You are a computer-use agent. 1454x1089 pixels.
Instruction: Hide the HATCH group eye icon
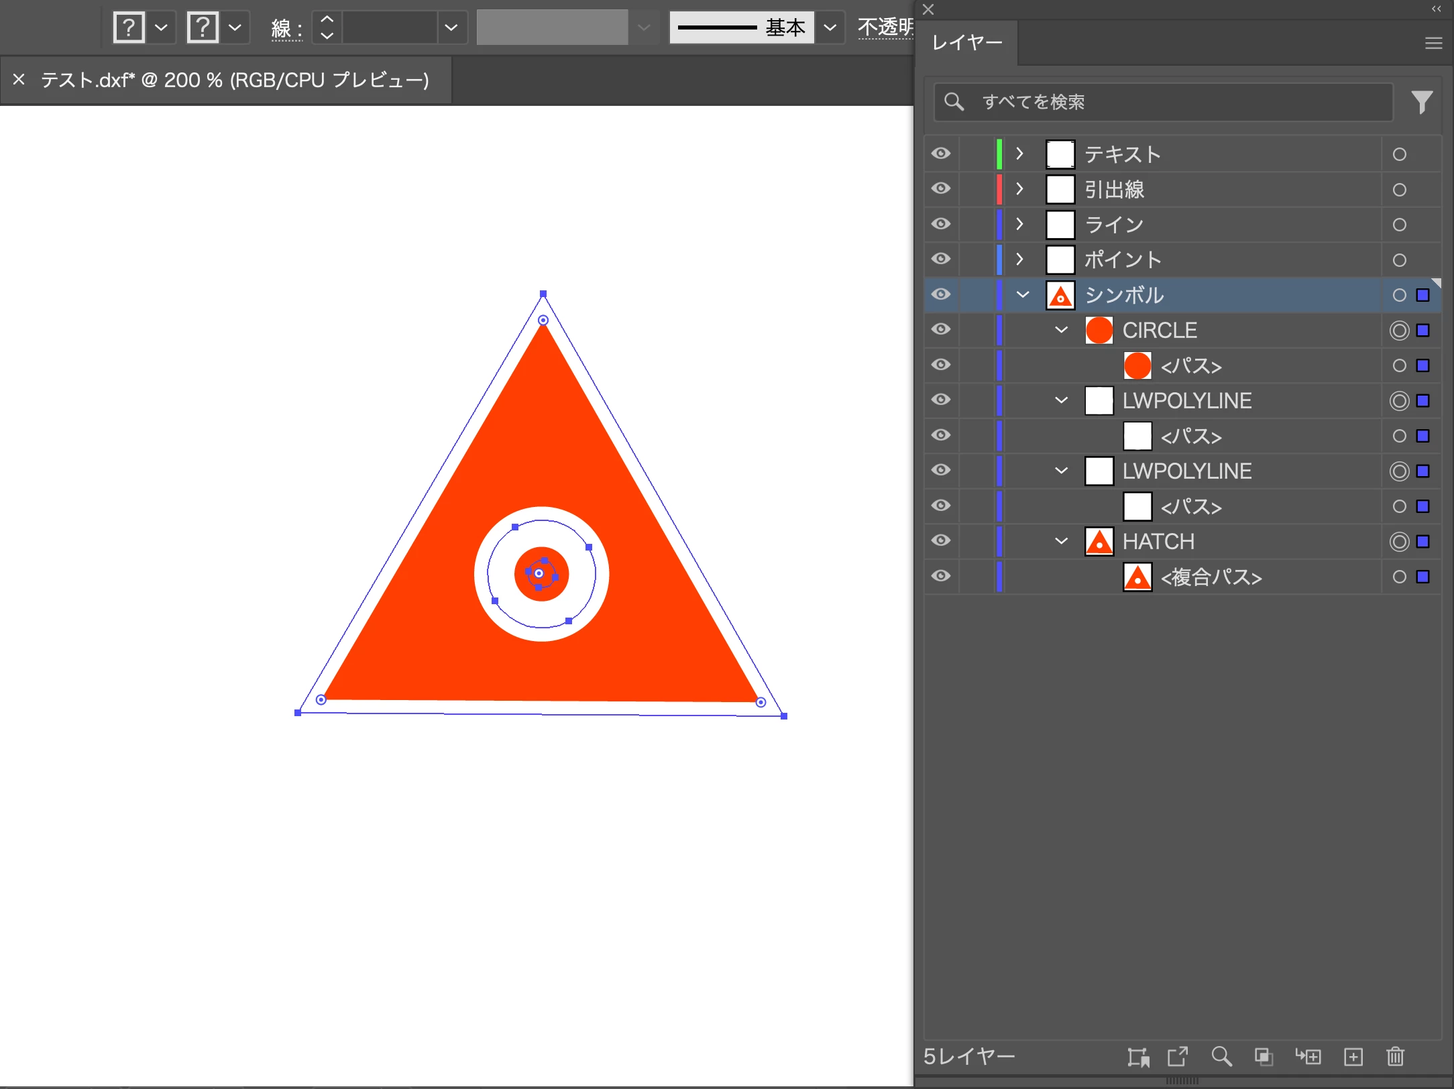tap(941, 540)
